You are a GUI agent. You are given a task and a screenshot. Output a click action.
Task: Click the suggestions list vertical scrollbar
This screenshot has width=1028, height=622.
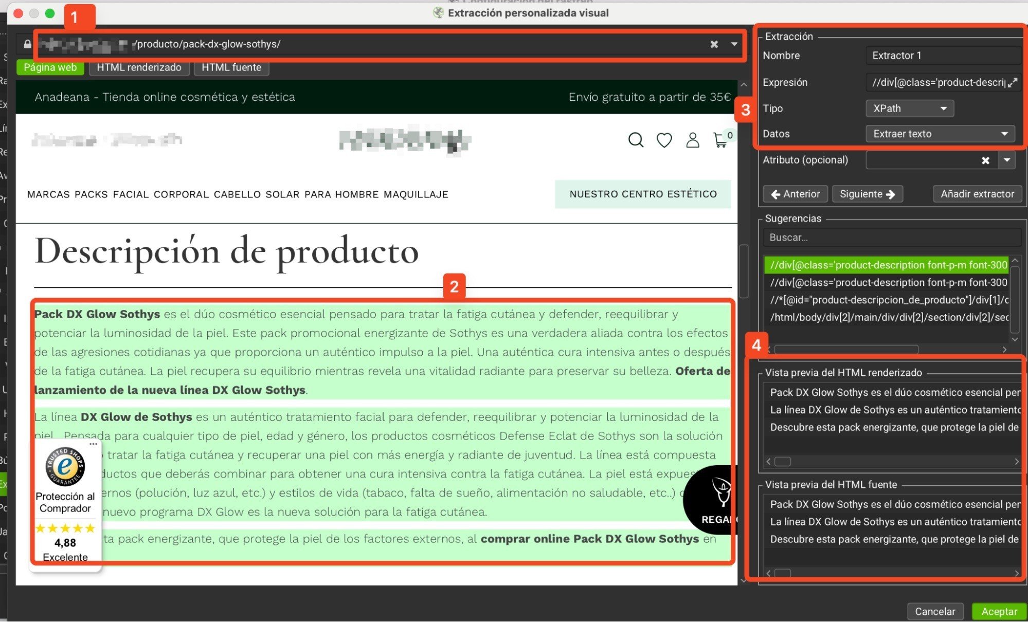pyautogui.click(x=1015, y=300)
